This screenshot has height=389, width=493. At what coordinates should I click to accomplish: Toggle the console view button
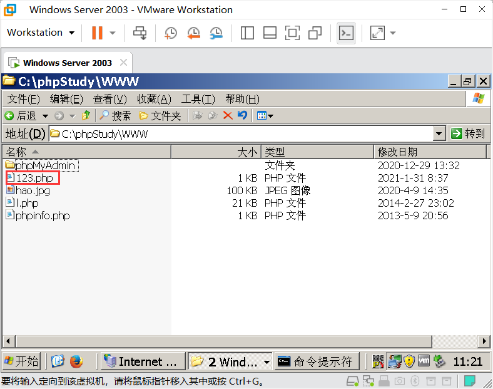[x=346, y=33]
